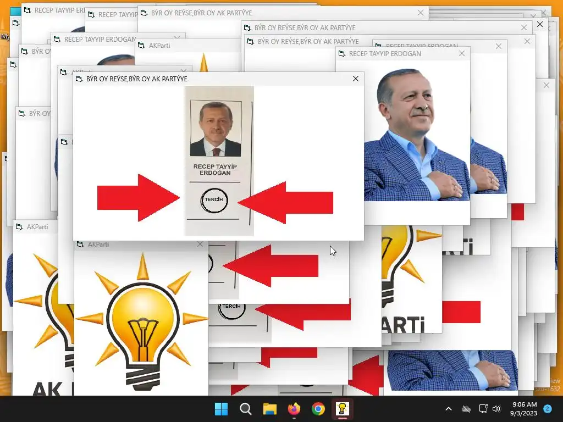Viewport: 563px width, 422px height.
Task: Close the front BÝR OY REÝSE ballot window
Action: (356, 79)
